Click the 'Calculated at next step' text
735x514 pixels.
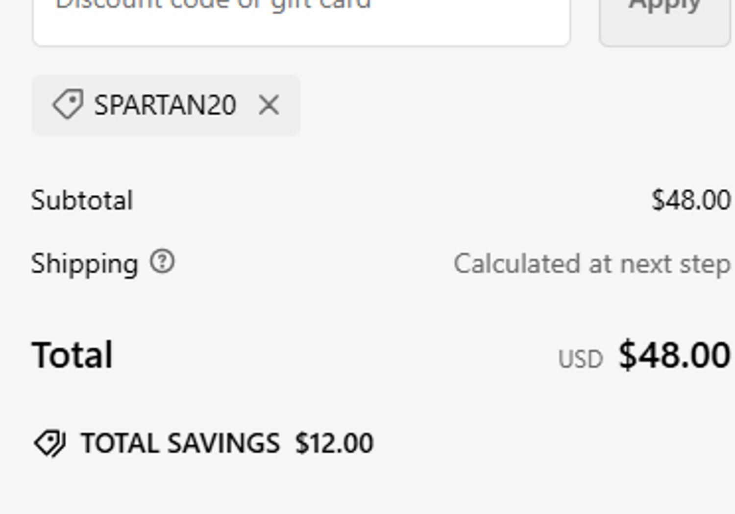click(x=591, y=264)
